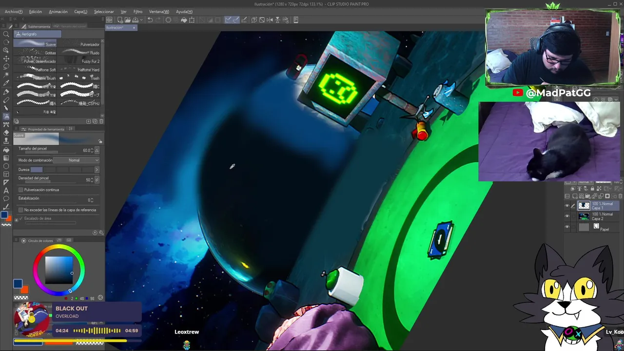624x351 pixels.
Task: Toggle visibility of Capa 1 layer
Action: (x=567, y=206)
